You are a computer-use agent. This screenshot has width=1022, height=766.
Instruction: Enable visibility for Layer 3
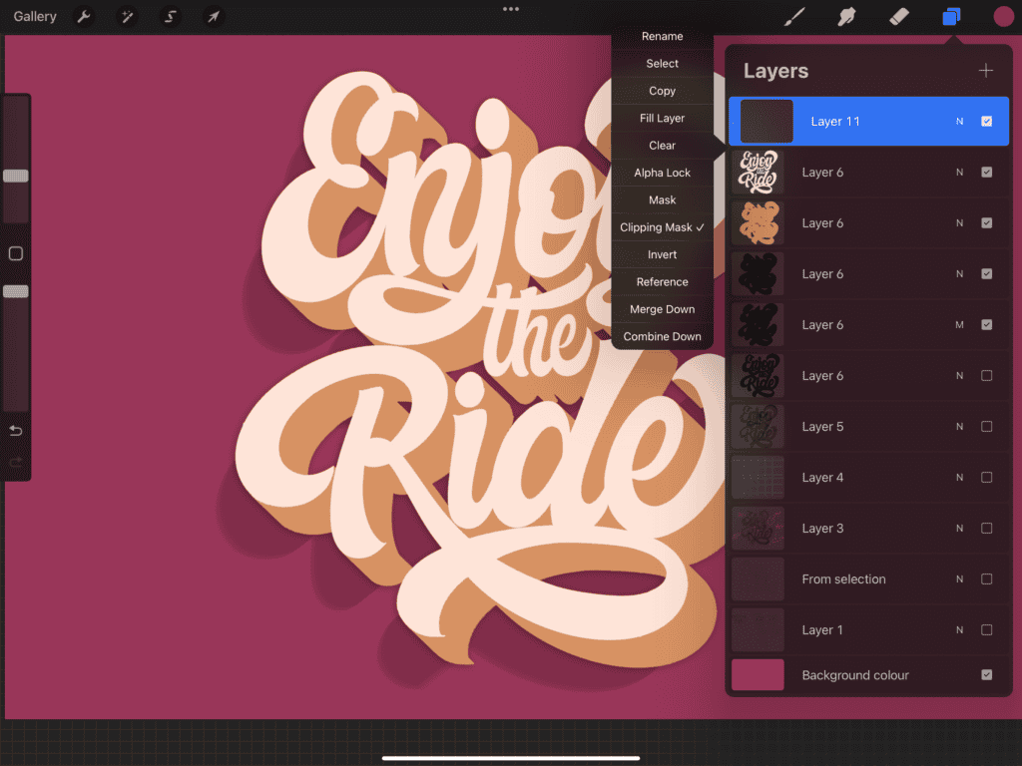click(x=986, y=528)
